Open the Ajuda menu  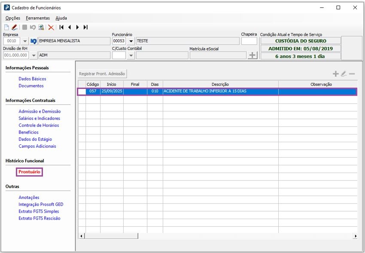[61, 18]
